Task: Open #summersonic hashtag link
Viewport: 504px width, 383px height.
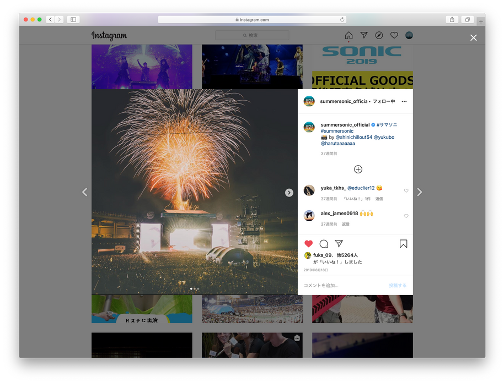Action: coord(337,131)
